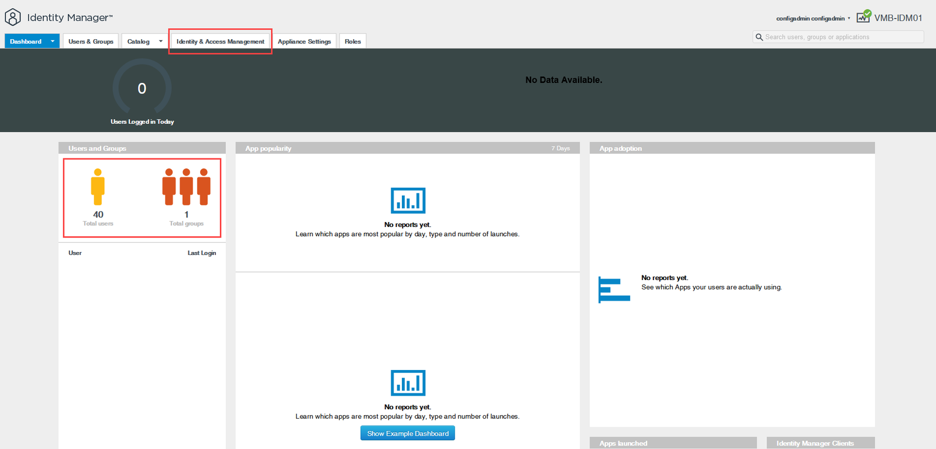Click the VMB-IDM01 tenant link
The height and width of the screenshot is (449, 936).
click(x=898, y=18)
